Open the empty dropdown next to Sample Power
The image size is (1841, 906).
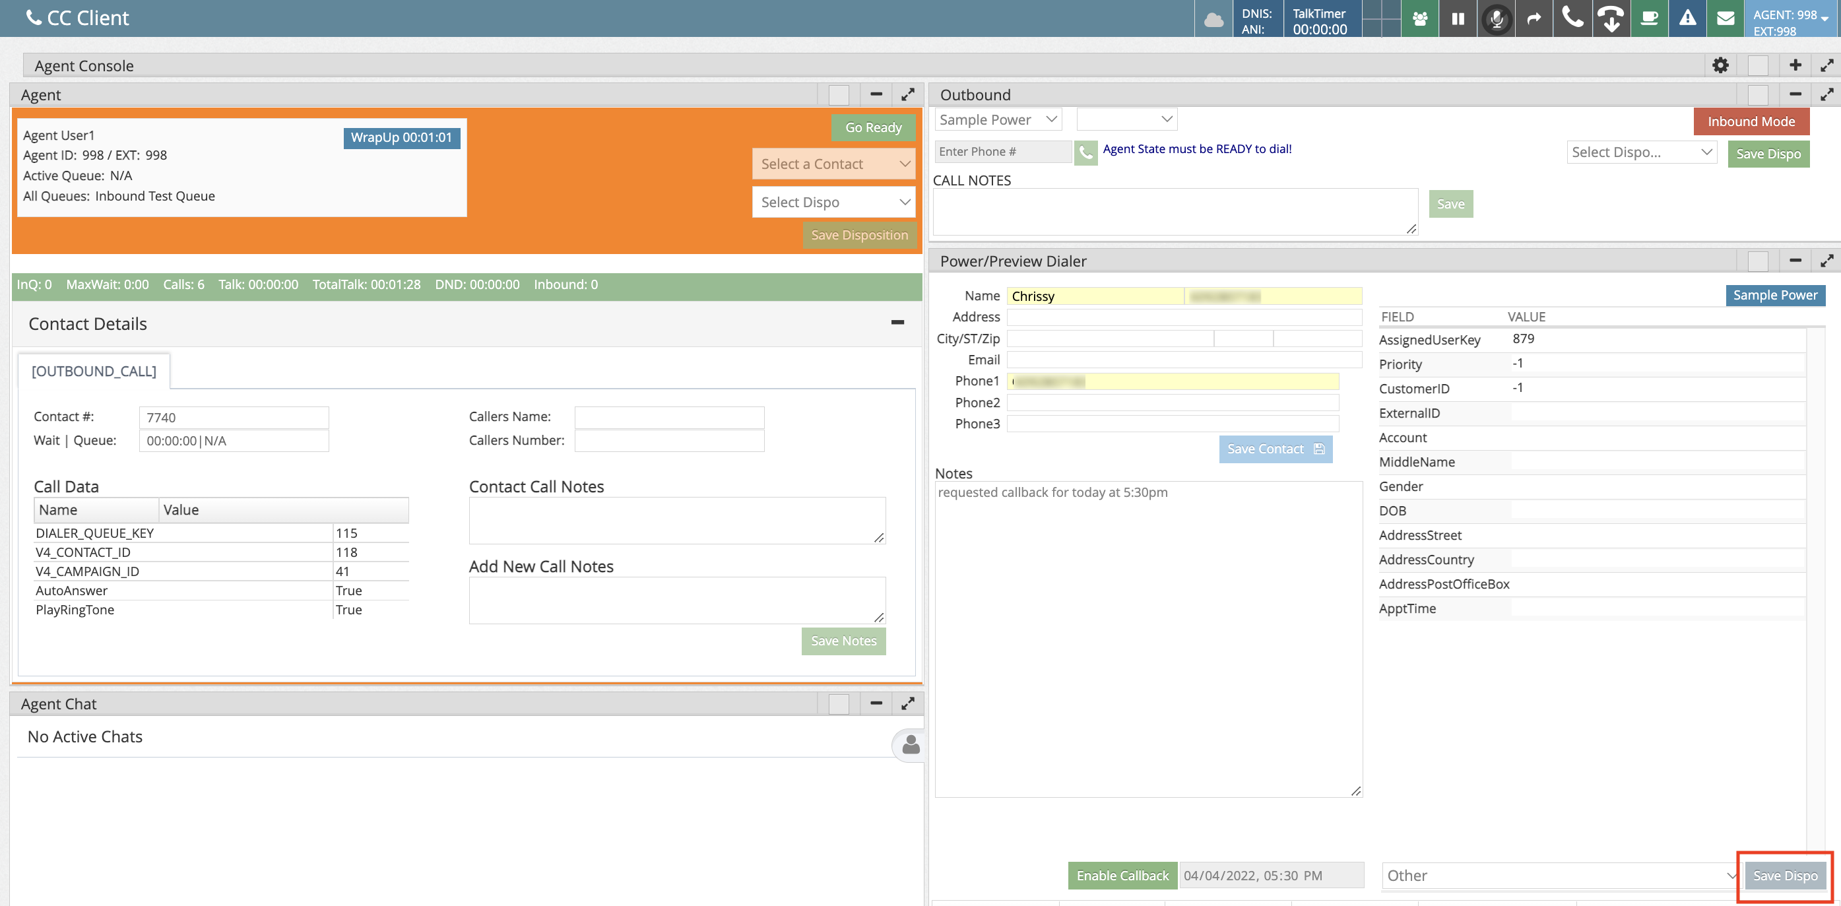coord(1127,119)
